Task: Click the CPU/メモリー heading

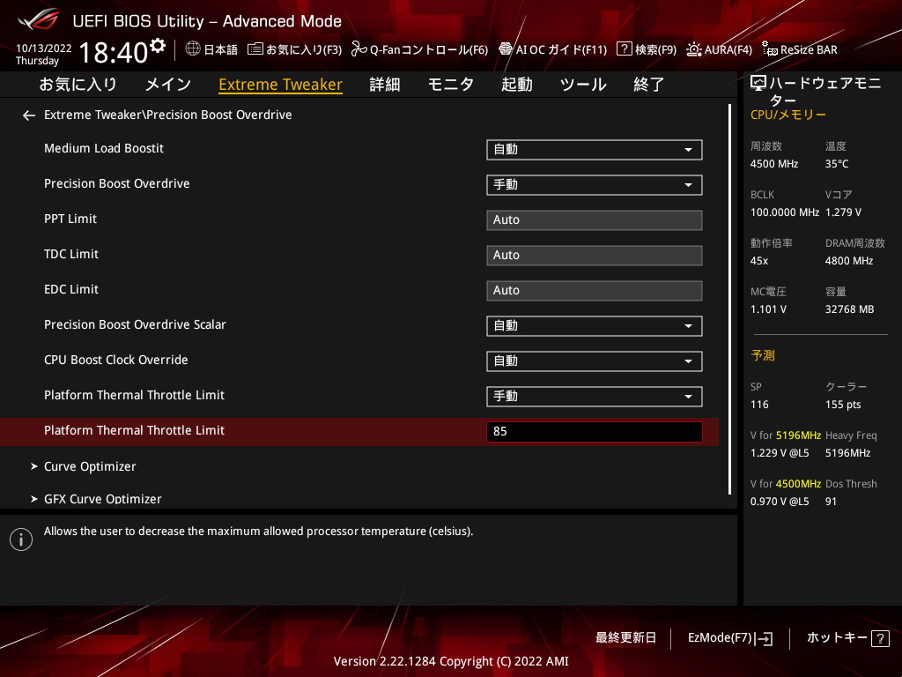Action: click(788, 115)
